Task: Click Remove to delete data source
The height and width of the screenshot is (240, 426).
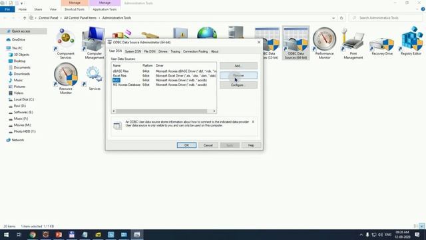Action: click(x=238, y=75)
